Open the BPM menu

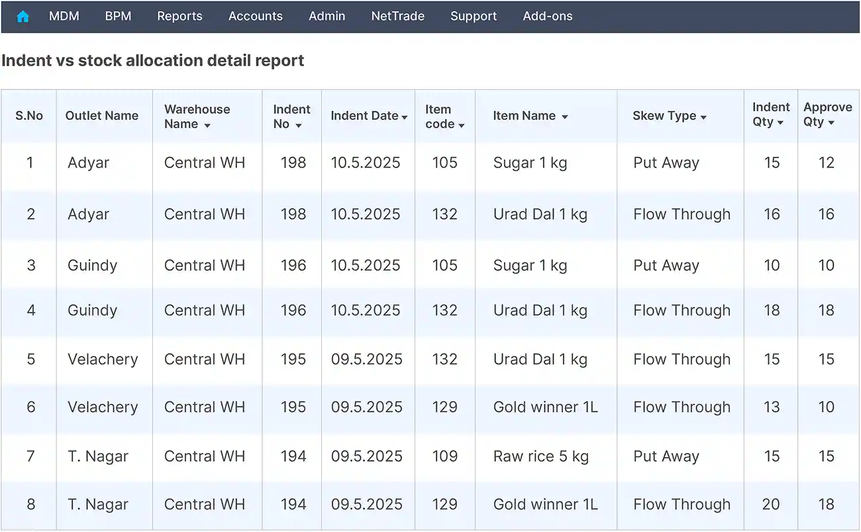point(118,17)
